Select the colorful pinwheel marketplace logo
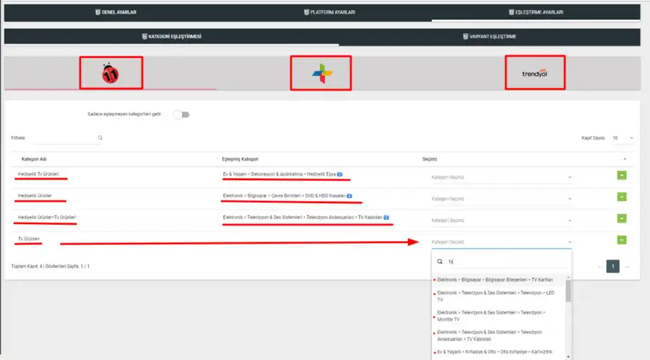The width and height of the screenshot is (650, 360). coord(321,74)
